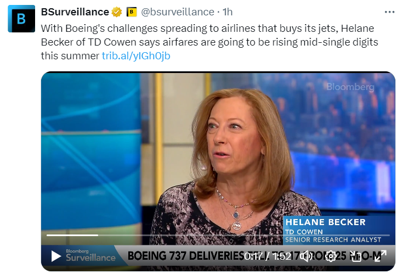403x274 pixels.
Task: Open the tweet's more options menu
Action: [x=389, y=12]
